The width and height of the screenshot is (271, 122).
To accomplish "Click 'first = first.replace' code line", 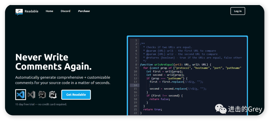I will 176,82.
